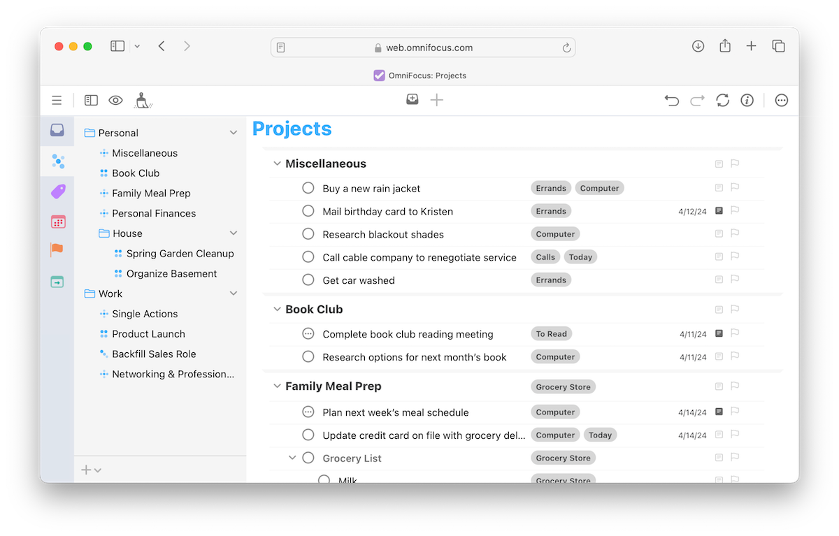This screenshot has height=536, width=839.
Task: Collapse the Book Club project in outline
Action: 277,309
